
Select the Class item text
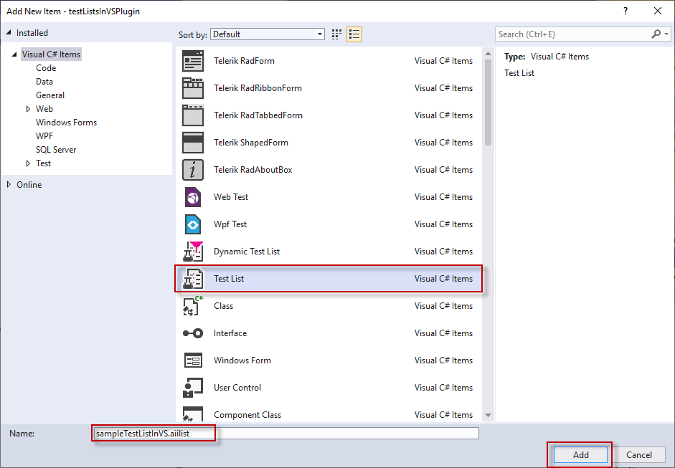click(223, 306)
